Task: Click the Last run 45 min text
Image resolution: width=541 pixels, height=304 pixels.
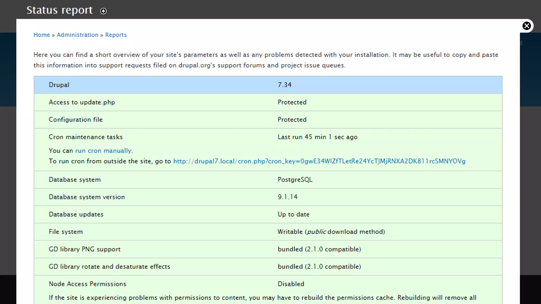Action: [317, 137]
